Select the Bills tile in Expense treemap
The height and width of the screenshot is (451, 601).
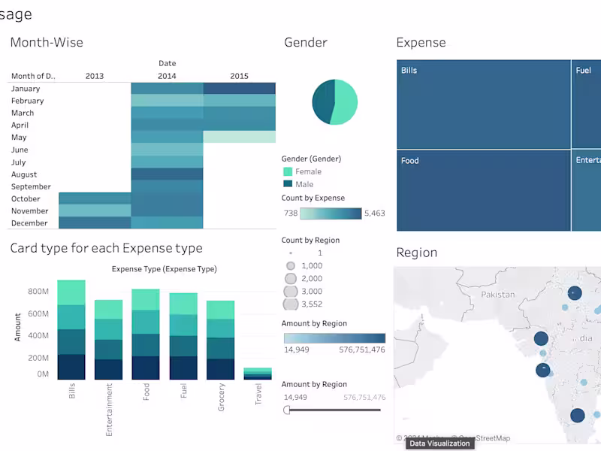(483, 104)
